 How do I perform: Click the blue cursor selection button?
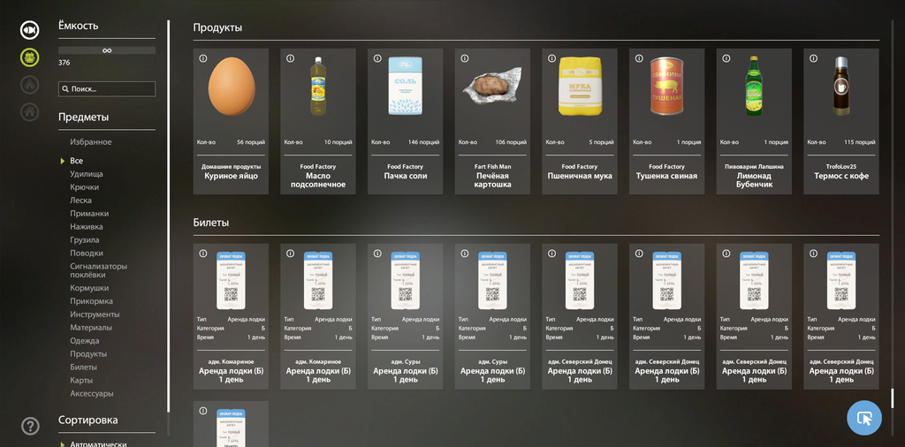(864, 417)
